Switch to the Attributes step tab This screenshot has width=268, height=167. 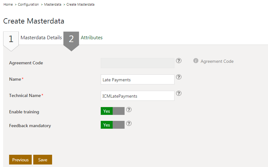pos(92,38)
